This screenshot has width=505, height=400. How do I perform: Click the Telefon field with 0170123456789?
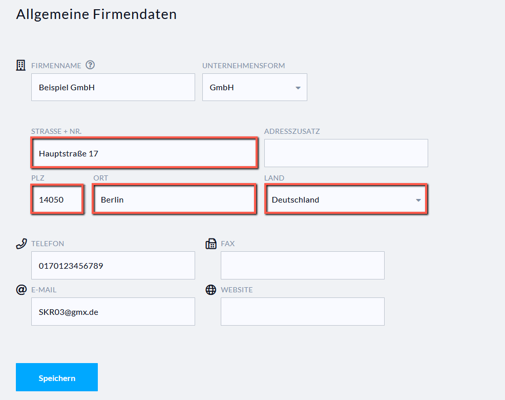pos(113,265)
